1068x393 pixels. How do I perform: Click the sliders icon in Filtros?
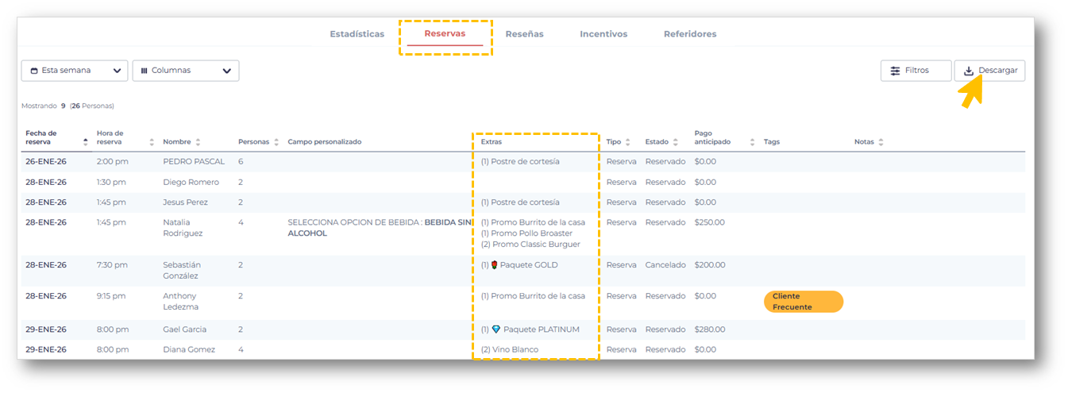point(895,71)
